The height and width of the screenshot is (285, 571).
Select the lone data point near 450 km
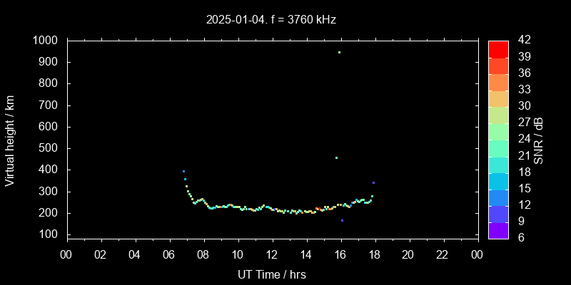336,157
